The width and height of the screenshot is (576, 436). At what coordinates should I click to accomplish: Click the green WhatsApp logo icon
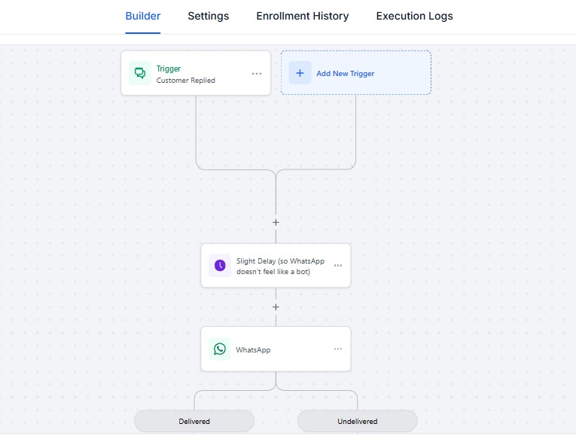[220, 349]
